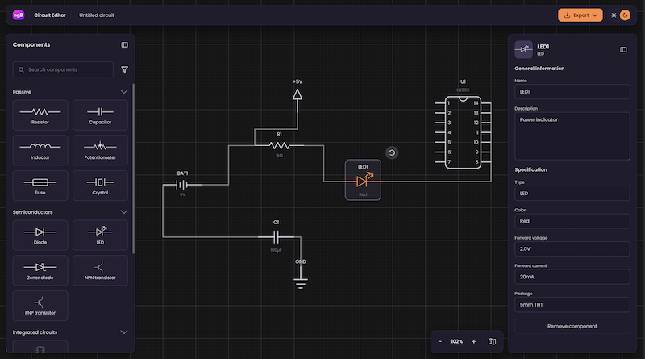Viewport: 645px width, 359px height.
Task: Click the 102% zoom level
Action: [456, 342]
